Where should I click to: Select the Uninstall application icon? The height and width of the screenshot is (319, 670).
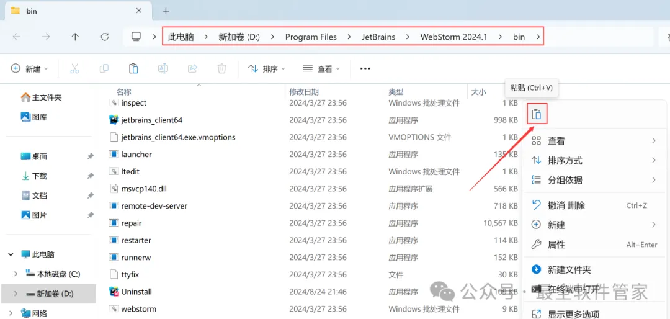tap(114, 292)
